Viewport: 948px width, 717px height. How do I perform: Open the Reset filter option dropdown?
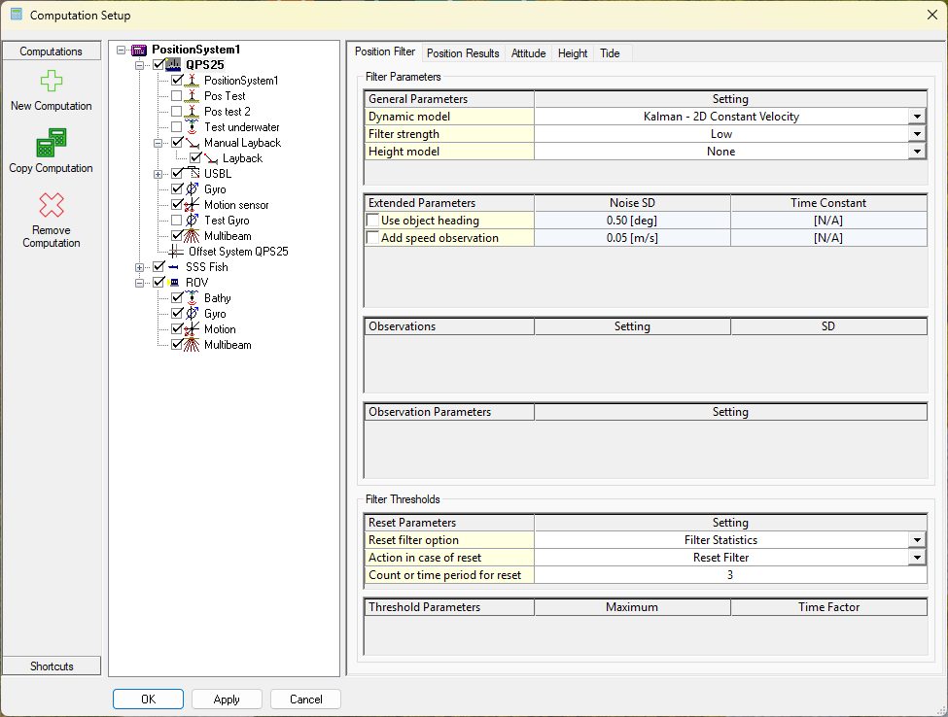point(916,540)
